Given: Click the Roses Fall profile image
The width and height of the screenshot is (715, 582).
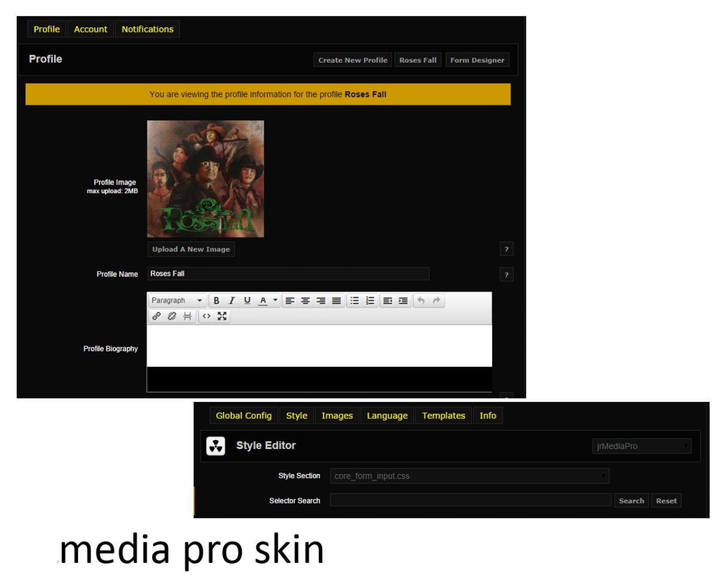Looking at the screenshot, I should [206, 179].
